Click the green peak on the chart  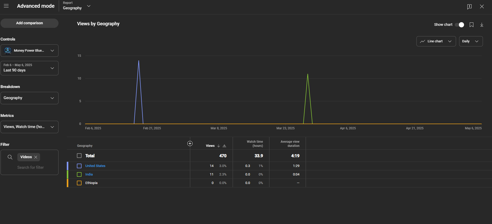point(308,74)
